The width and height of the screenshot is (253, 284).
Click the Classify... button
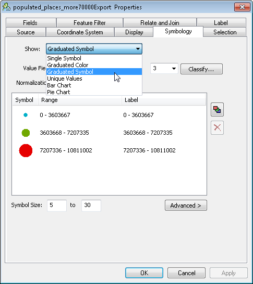(201, 69)
